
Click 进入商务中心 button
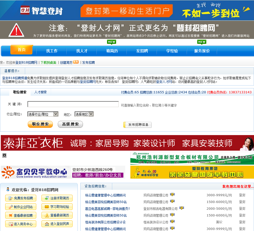coord(21,224)
